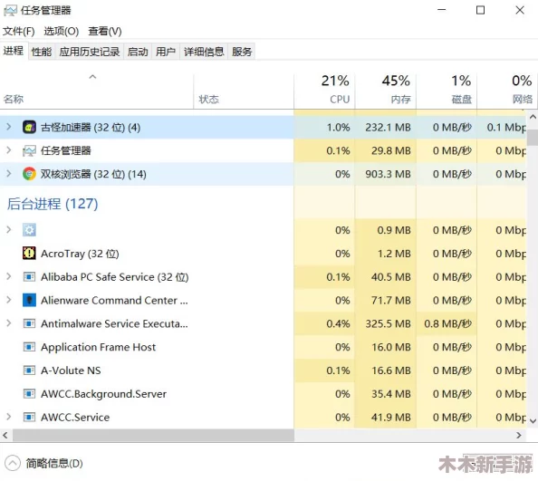Click the 简略信息(D) link
538x481 pixels.
click(54, 464)
